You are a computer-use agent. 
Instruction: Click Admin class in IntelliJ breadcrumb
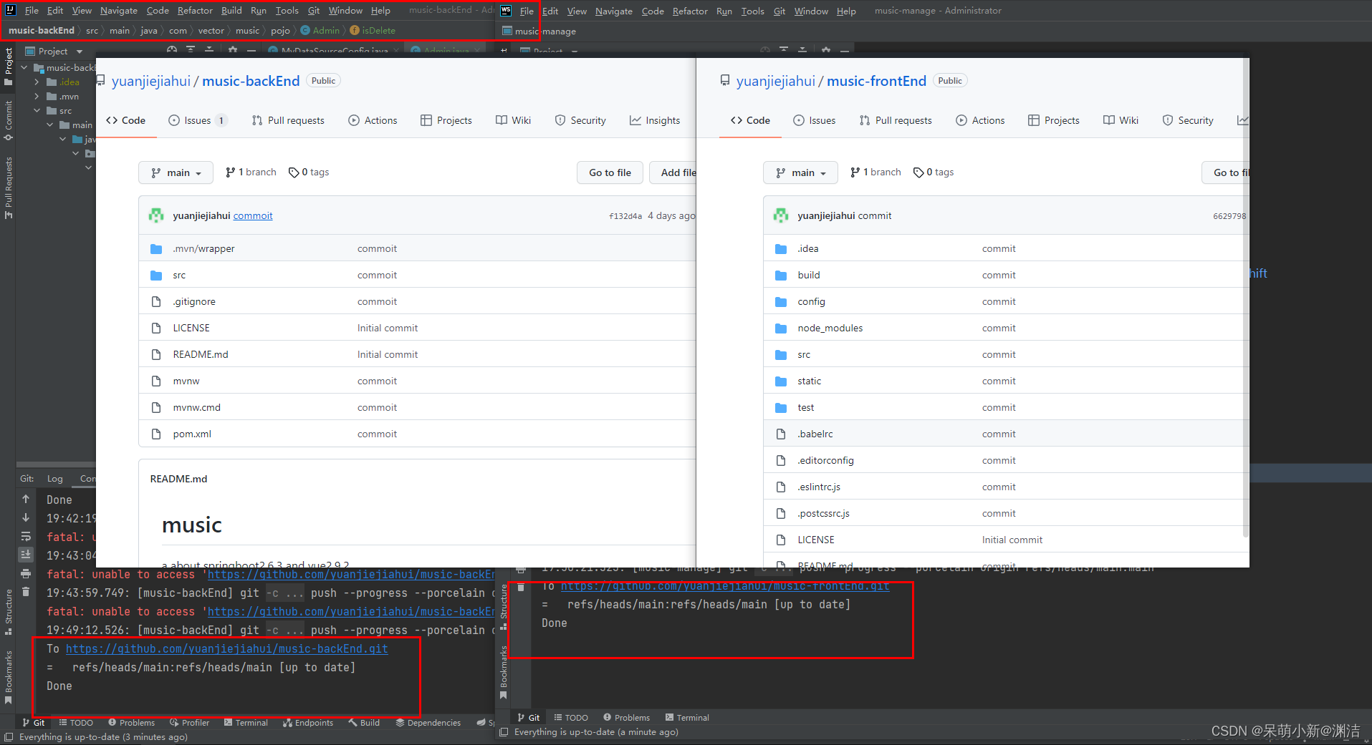[x=320, y=31]
